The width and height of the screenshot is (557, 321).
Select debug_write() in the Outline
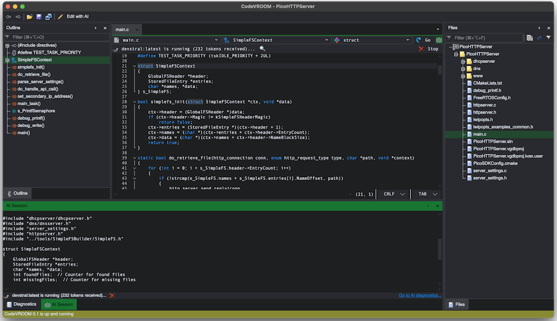pyautogui.click(x=31, y=125)
